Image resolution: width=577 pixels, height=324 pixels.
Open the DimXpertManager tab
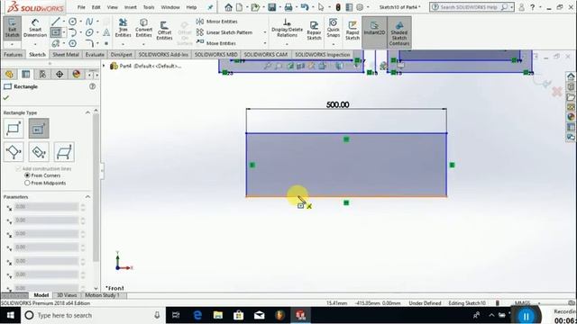pyautogui.click(x=60, y=74)
